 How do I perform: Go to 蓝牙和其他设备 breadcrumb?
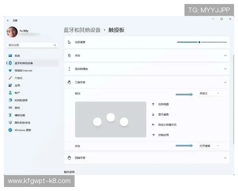point(82,30)
